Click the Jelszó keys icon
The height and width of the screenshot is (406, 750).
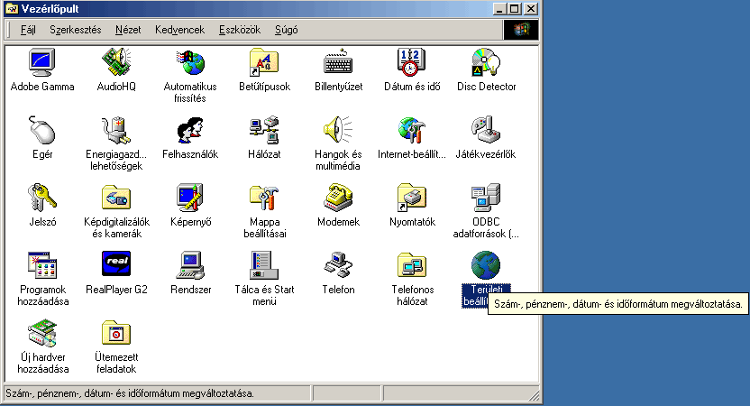pos(41,198)
